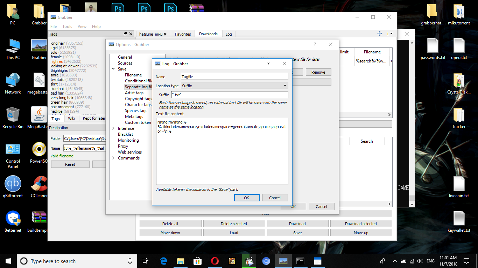The image size is (478, 268).
Task: Open File Explorer from the taskbar
Action: 180,261
